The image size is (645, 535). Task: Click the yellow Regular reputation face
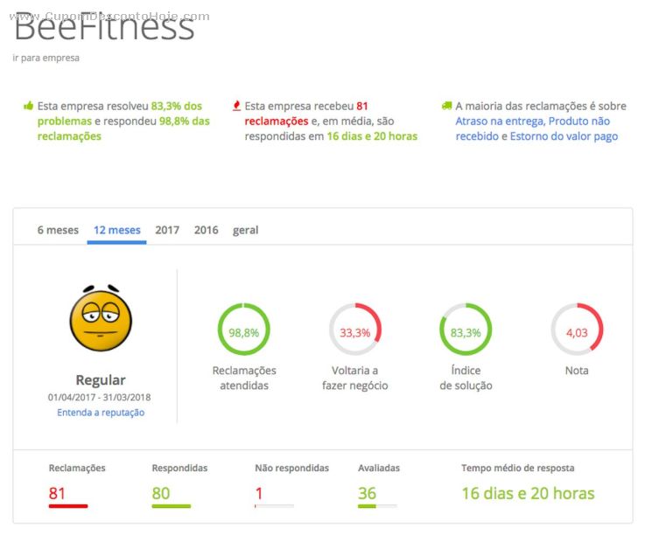pyautogui.click(x=101, y=317)
